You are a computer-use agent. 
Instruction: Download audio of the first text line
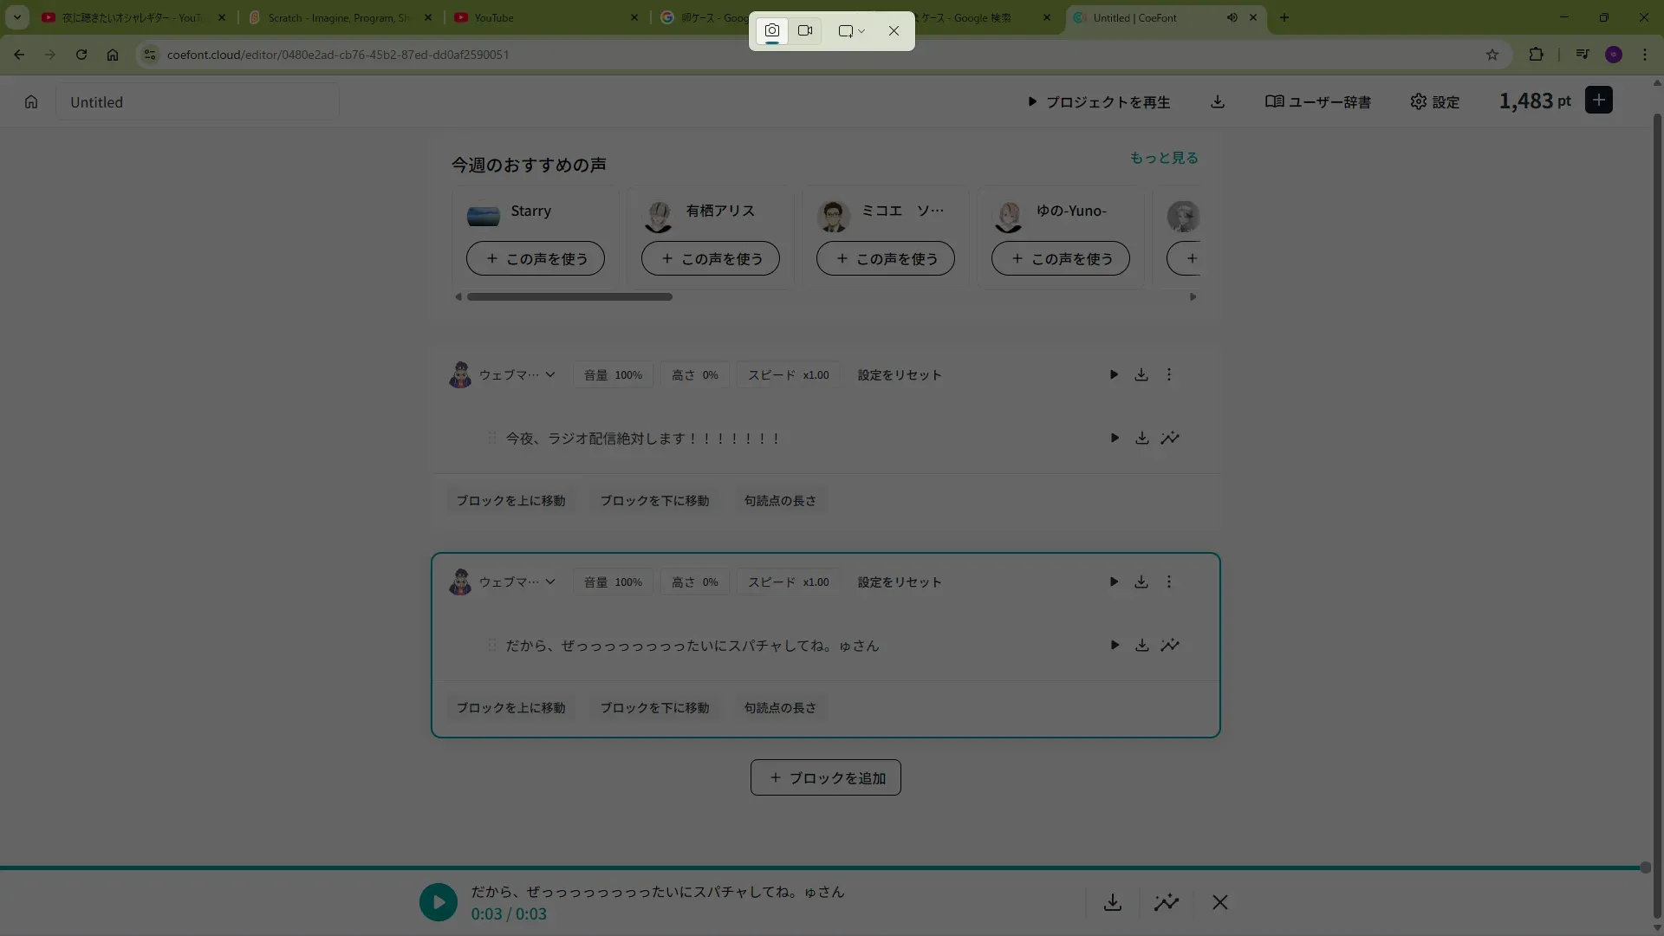(x=1142, y=439)
